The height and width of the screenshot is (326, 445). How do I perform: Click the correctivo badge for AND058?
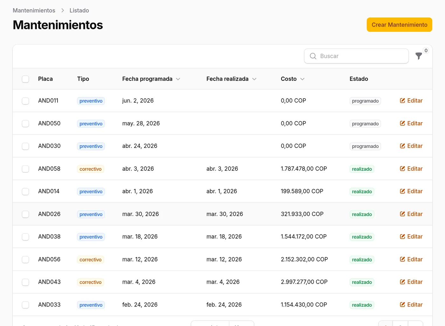pyautogui.click(x=91, y=169)
